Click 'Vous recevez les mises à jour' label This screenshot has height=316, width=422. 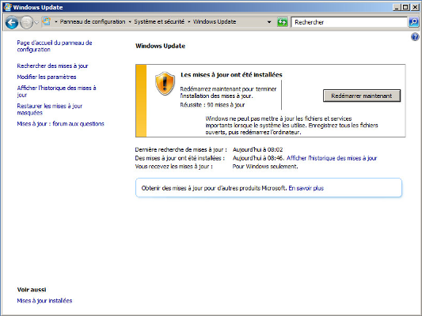click(x=174, y=167)
